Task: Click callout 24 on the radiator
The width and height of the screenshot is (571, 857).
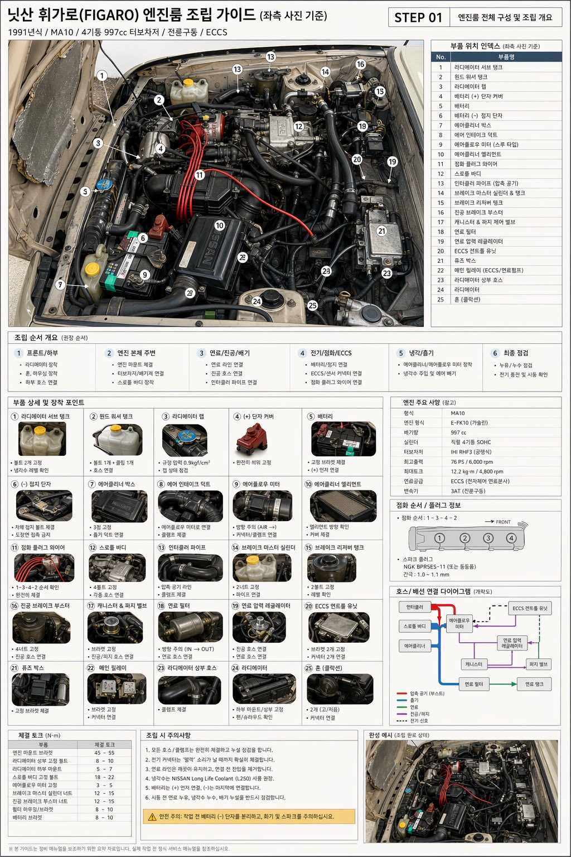Action: (257, 301)
